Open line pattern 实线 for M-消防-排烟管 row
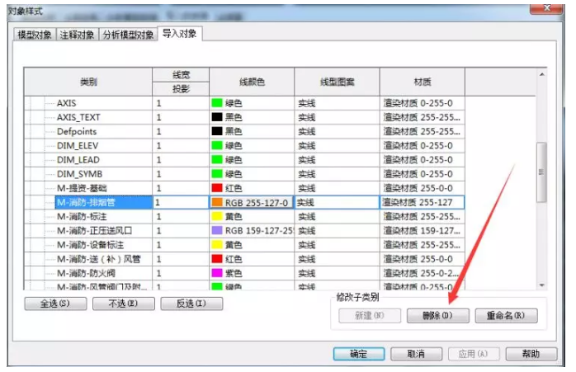This screenshot has width=576, height=372. 337,202
